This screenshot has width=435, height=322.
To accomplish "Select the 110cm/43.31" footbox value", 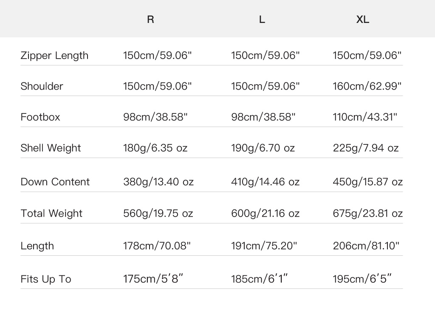I will point(365,117).
